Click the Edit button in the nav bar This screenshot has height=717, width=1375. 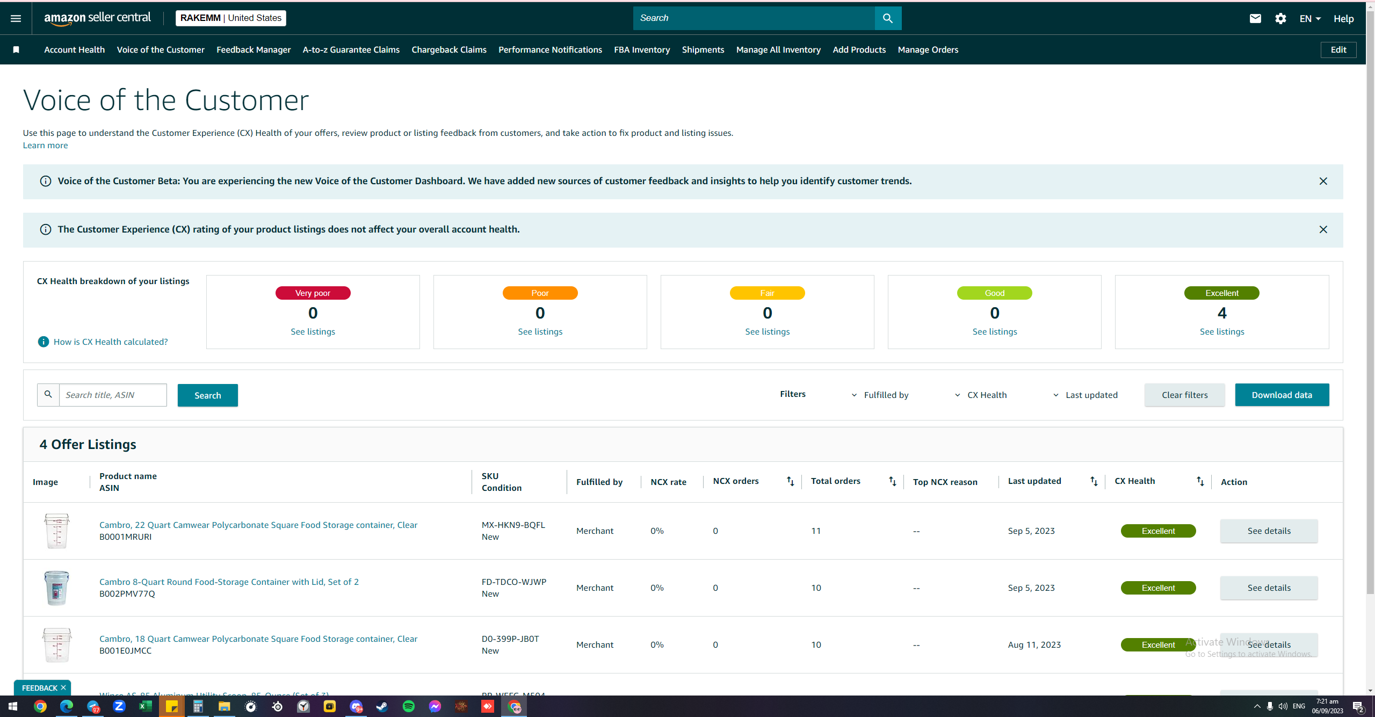coord(1338,49)
